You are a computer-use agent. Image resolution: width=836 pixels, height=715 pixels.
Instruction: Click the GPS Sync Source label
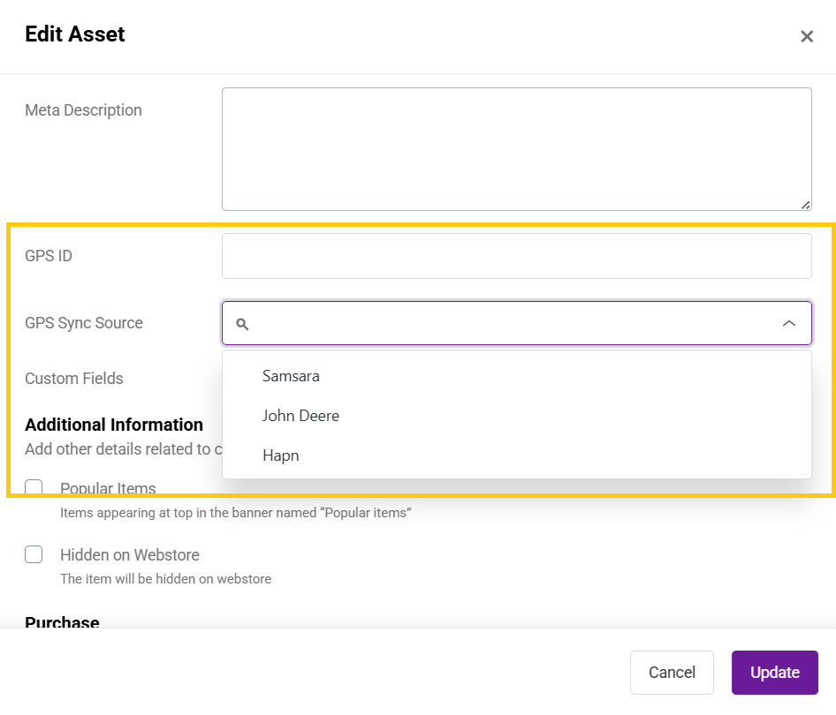coord(84,323)
